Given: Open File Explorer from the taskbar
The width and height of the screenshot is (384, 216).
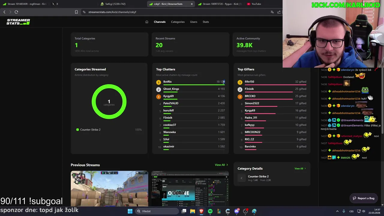Looking at the screenshot, I should (193, 211).
